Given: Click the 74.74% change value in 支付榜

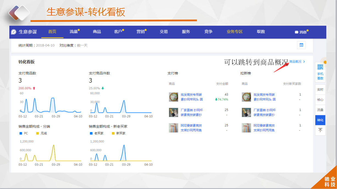Looking at the screenshot, I should (223, 99).
